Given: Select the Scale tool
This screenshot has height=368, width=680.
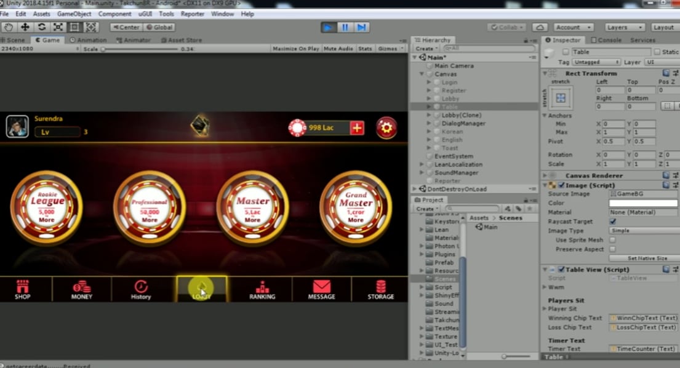Looking at the screenshot, I should 58,27.
